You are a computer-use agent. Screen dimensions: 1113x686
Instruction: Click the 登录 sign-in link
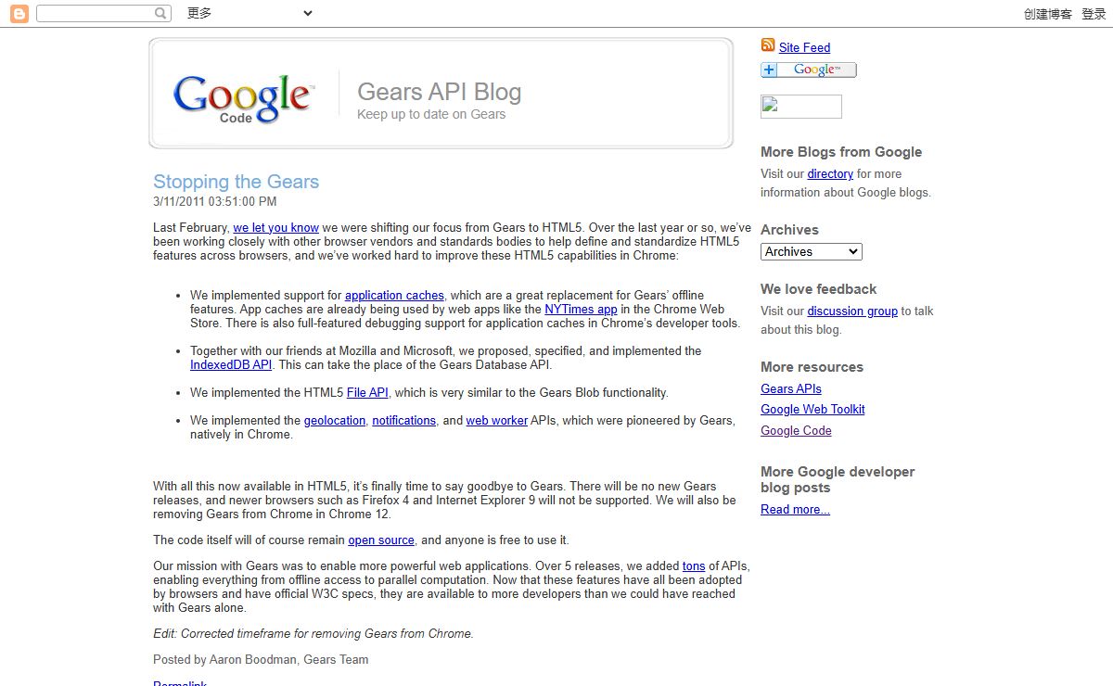[x=1094, y=14]
